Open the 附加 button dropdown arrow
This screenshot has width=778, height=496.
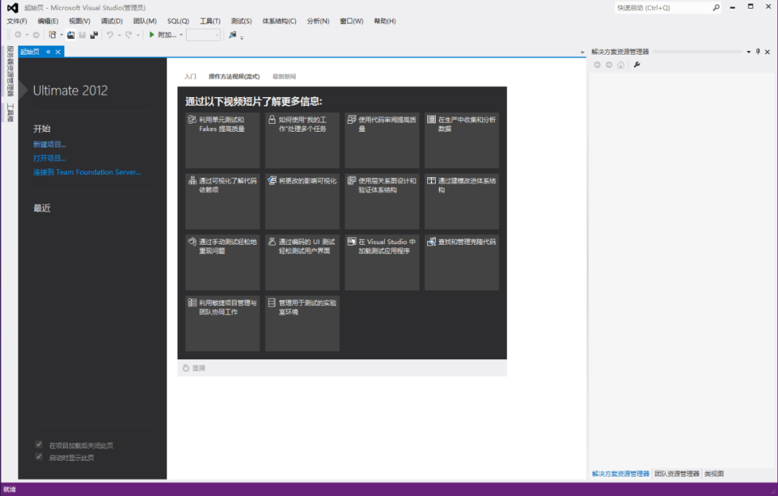coord(181,35)
